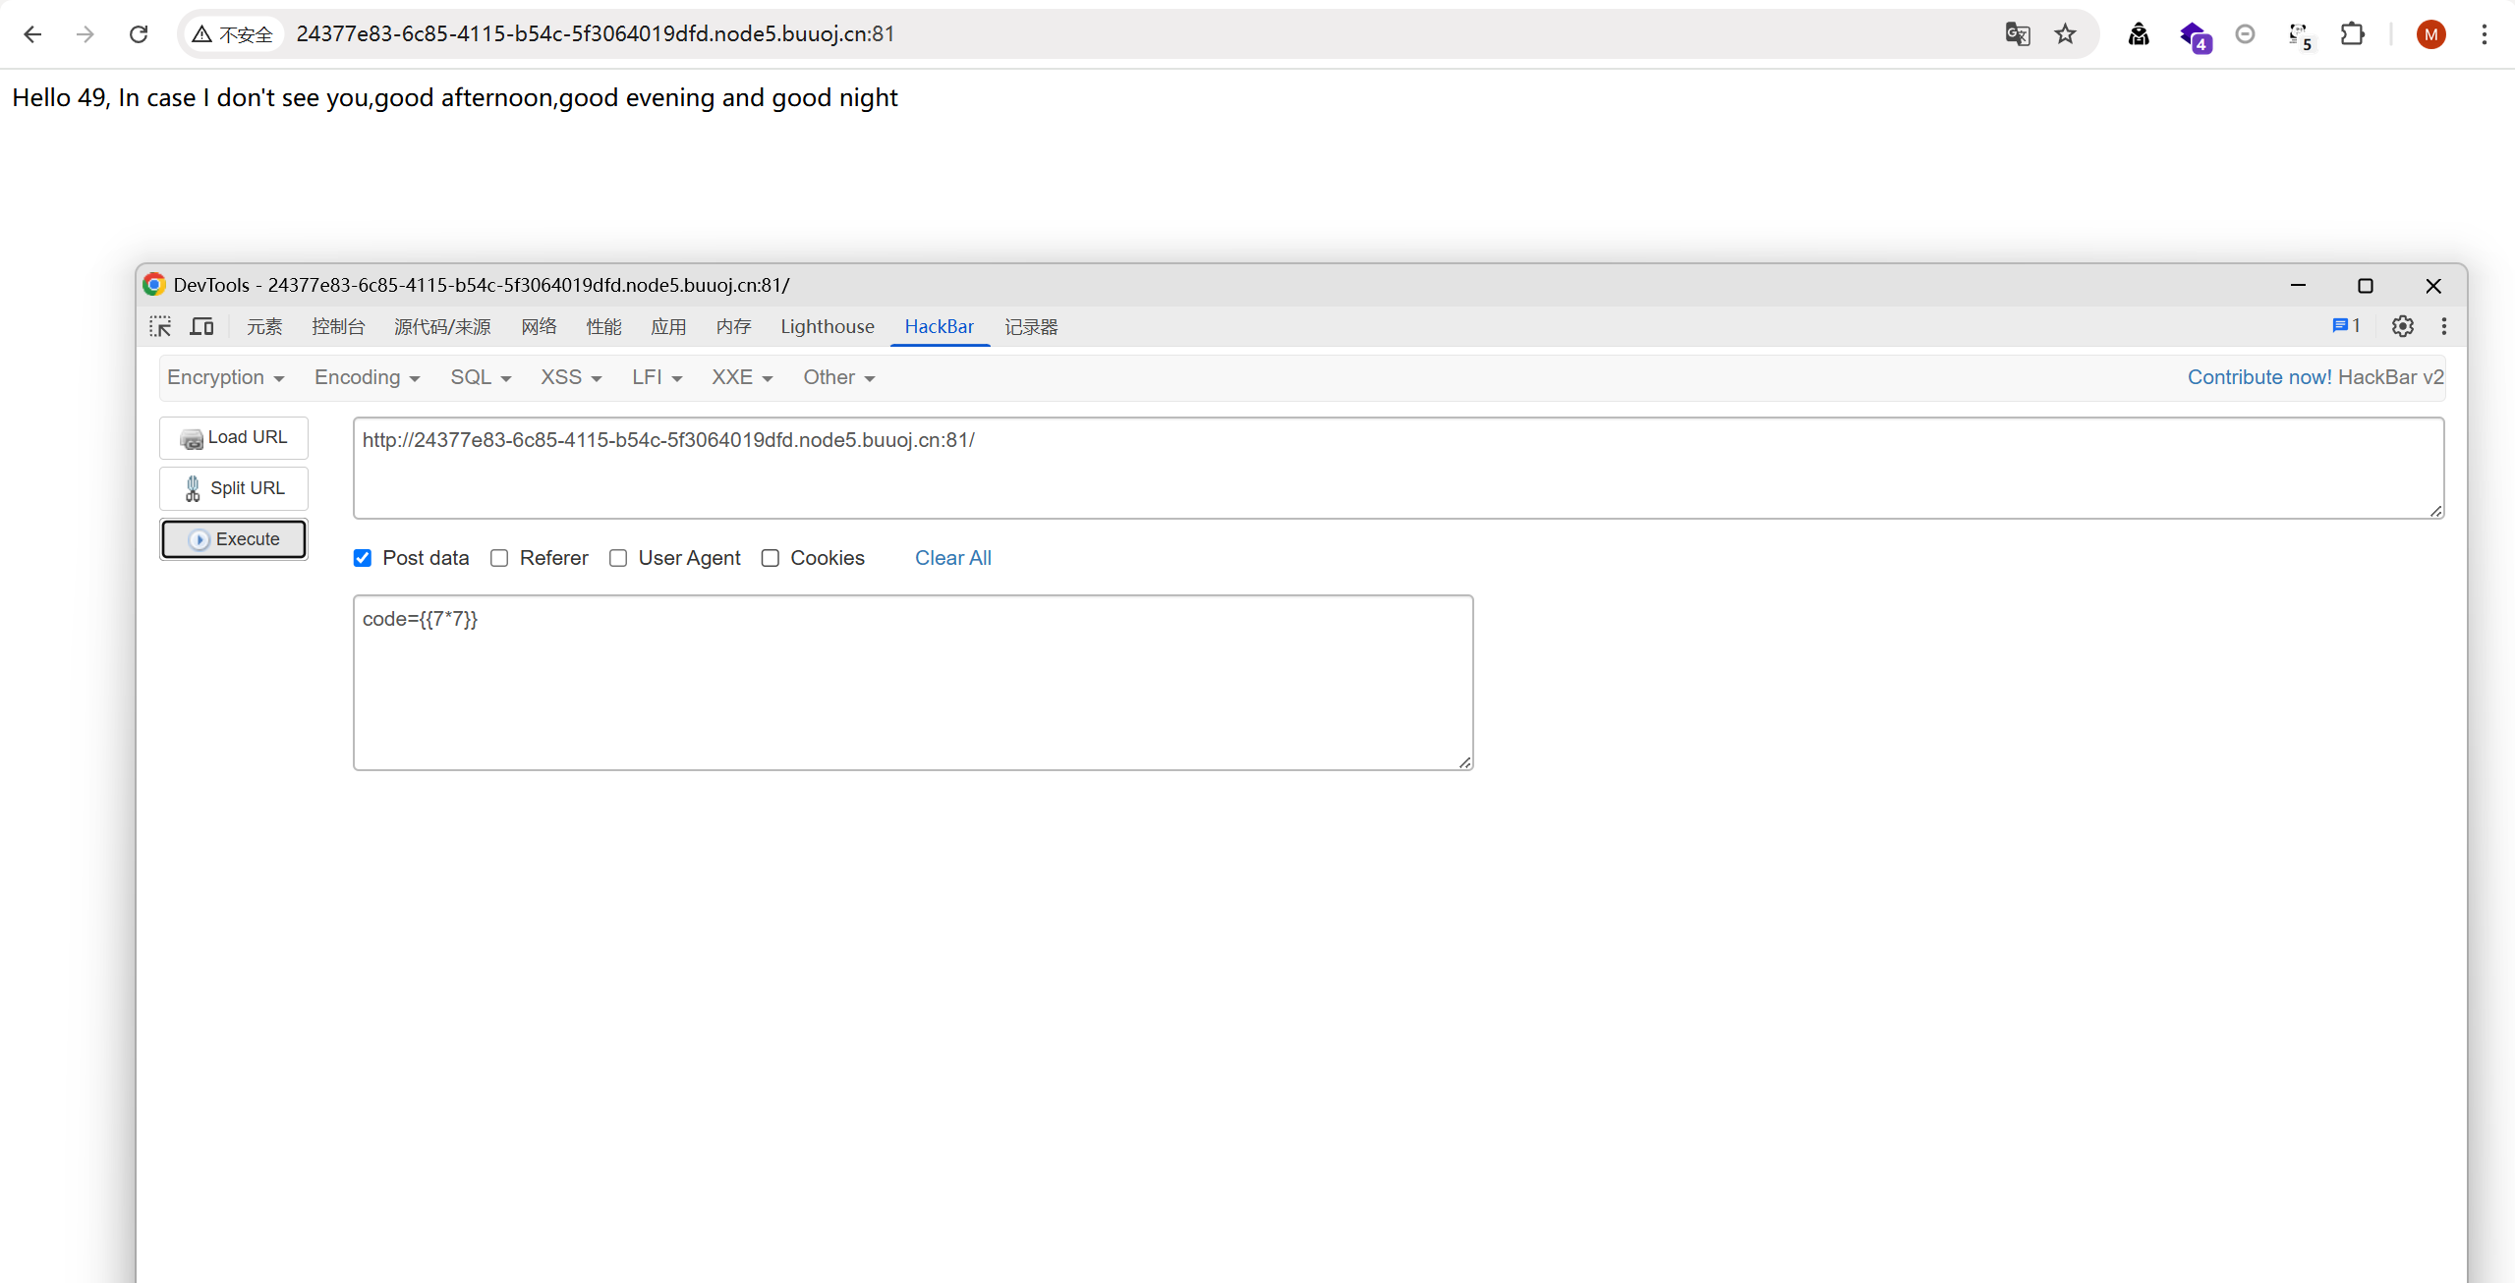Expand the SQL dropdown menu
This screenshot has height=1283, width=2515.
pos(480,377)
